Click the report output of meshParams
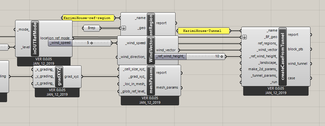Viewport: 325px width, 126px height. click(161, 73)
